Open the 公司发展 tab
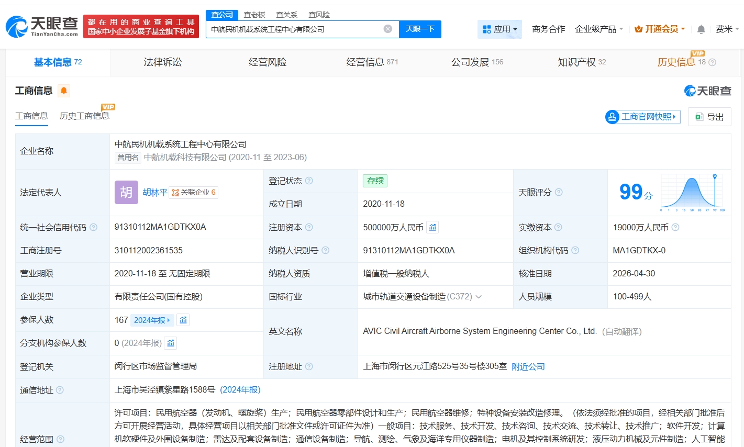The width and height of the screenshot is (744, 447). point(477,62)
